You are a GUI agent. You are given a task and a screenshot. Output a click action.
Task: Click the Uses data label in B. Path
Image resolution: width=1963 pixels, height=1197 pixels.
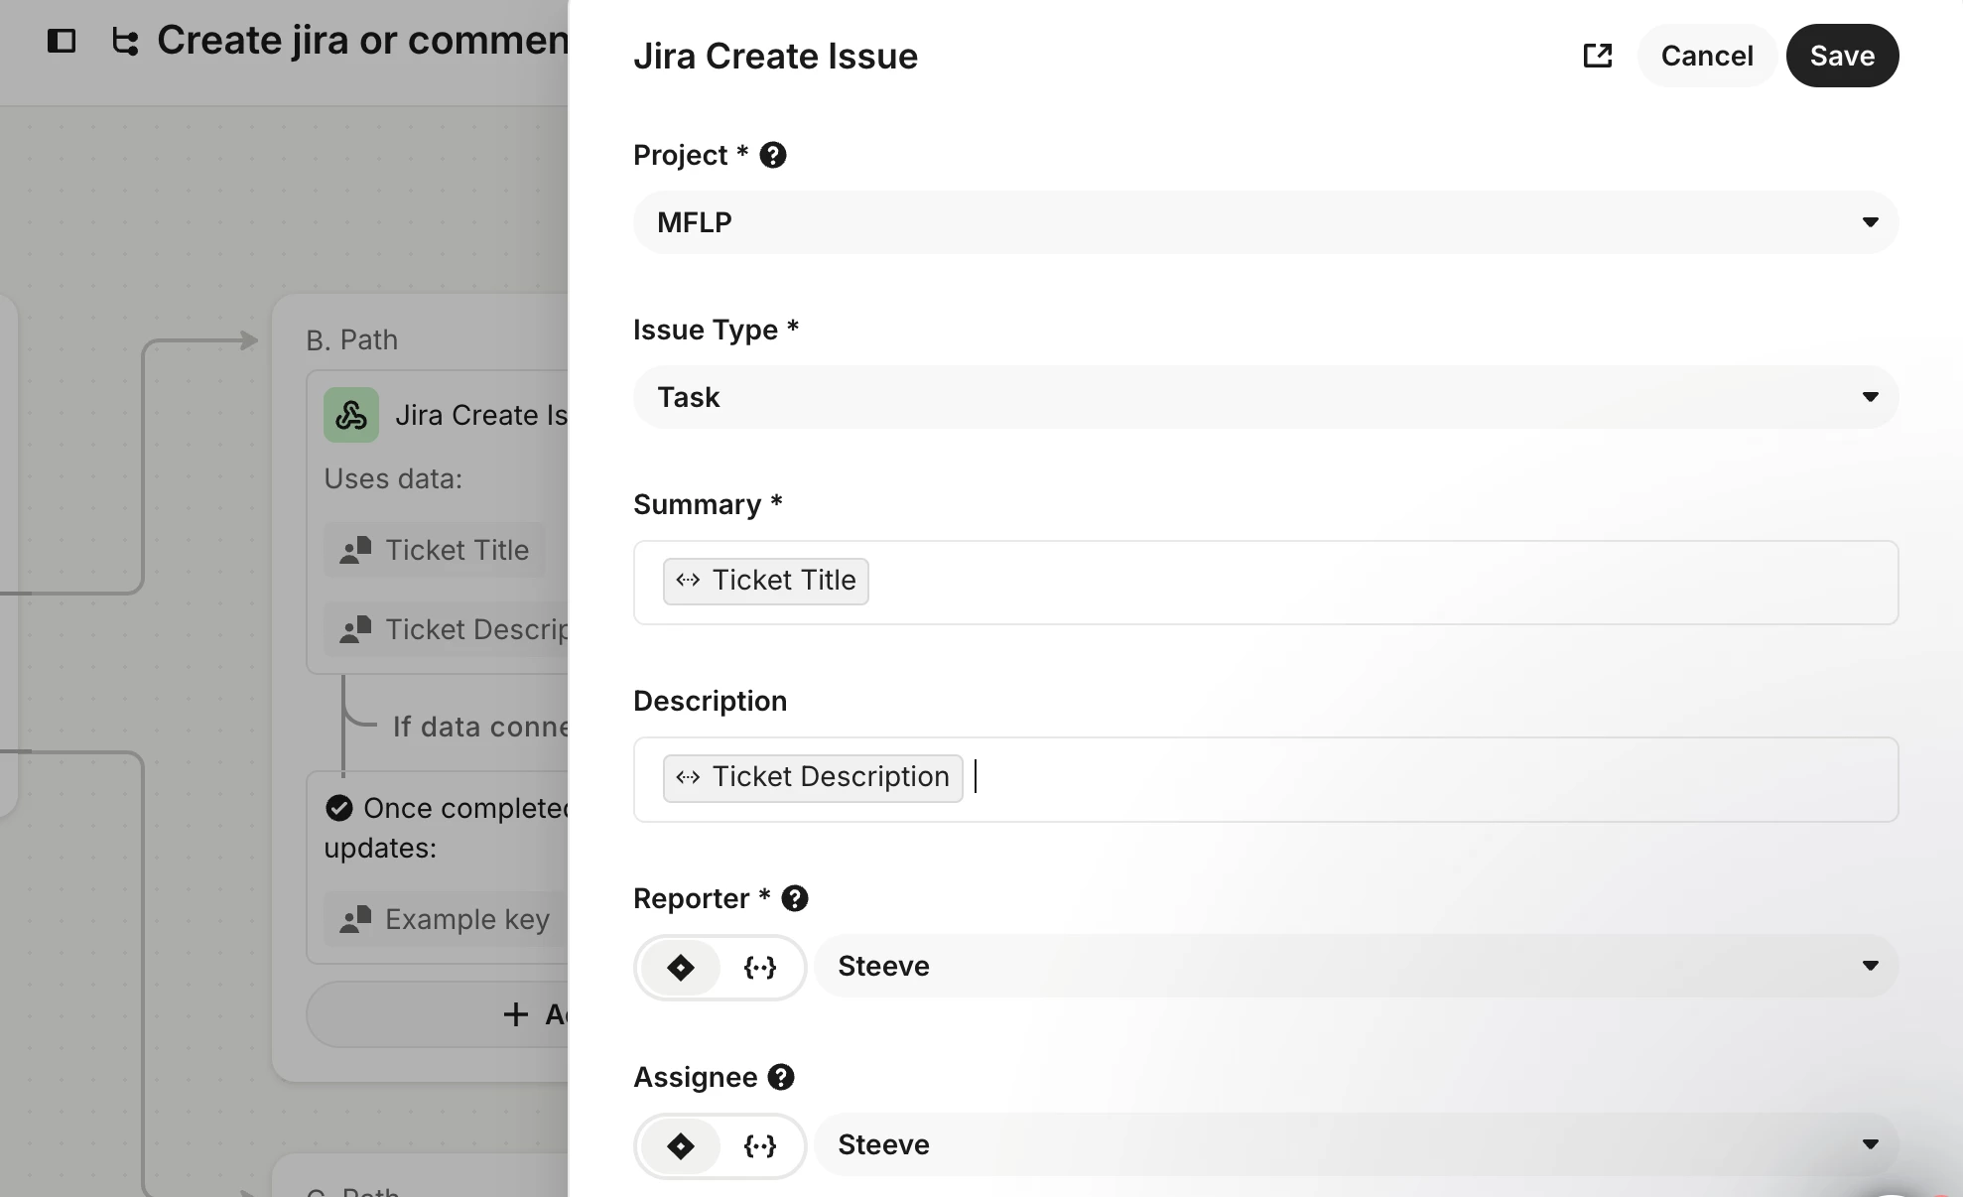point(393,478)
